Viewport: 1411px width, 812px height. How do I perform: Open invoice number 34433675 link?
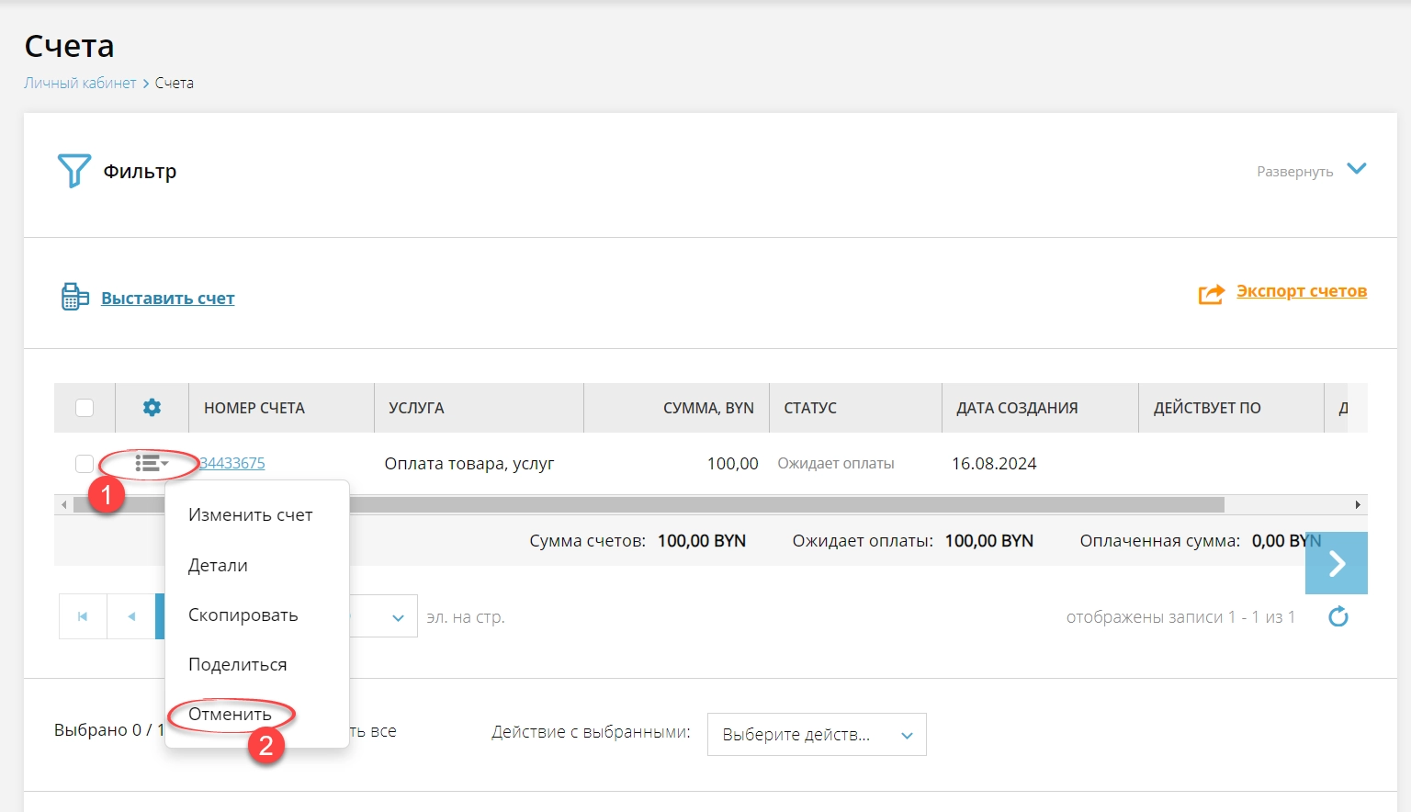tap(232, 463)
